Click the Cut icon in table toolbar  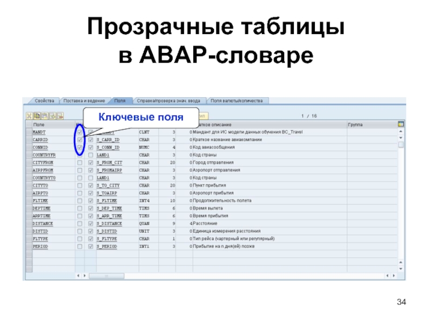coord(30,116)
